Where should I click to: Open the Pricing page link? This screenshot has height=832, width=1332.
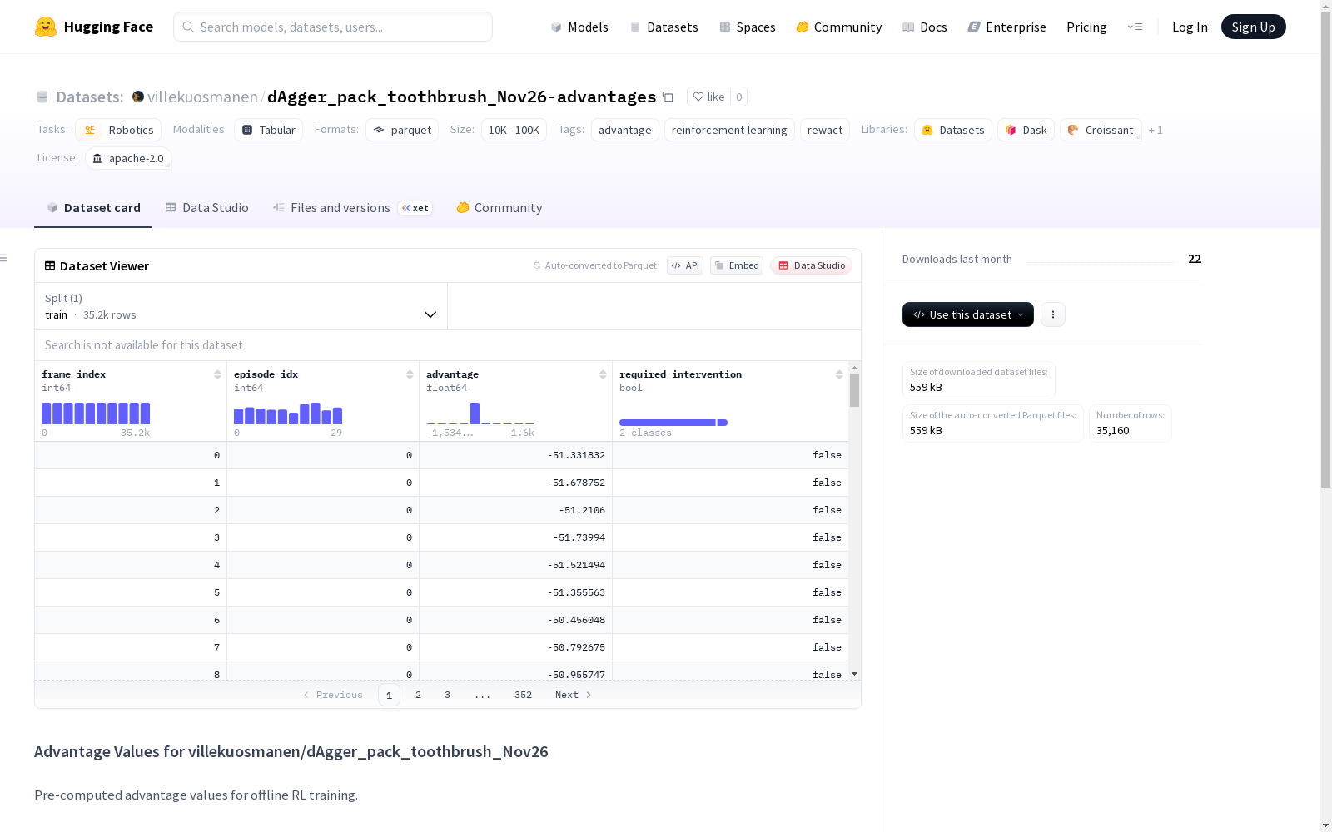pyautogui.click(x=1086, y=27)
